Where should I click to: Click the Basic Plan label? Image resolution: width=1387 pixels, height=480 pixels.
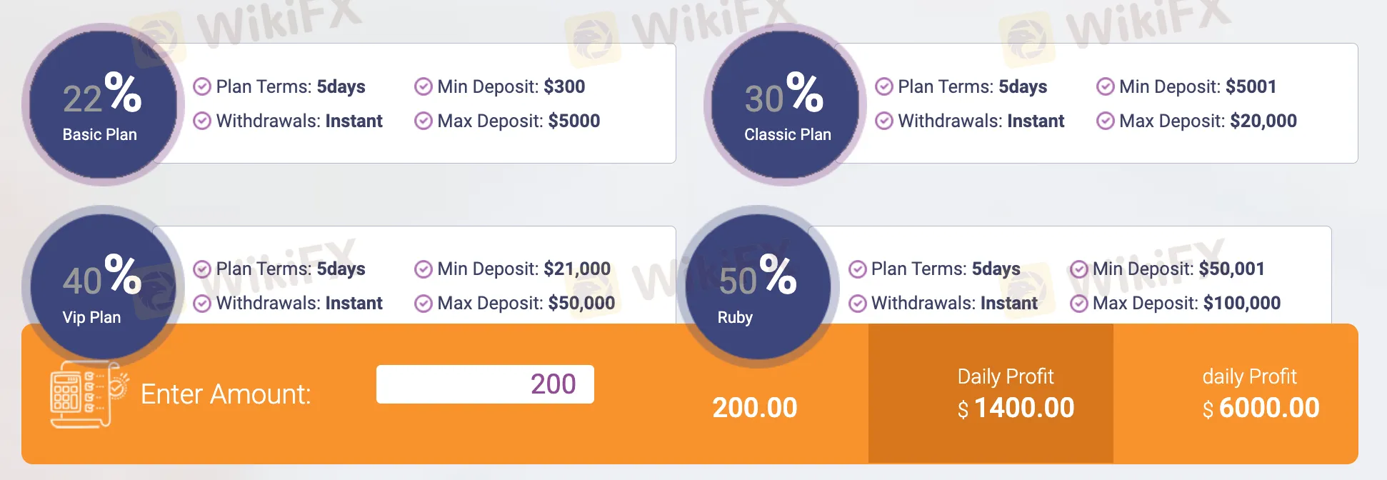(x=99, y=134)
